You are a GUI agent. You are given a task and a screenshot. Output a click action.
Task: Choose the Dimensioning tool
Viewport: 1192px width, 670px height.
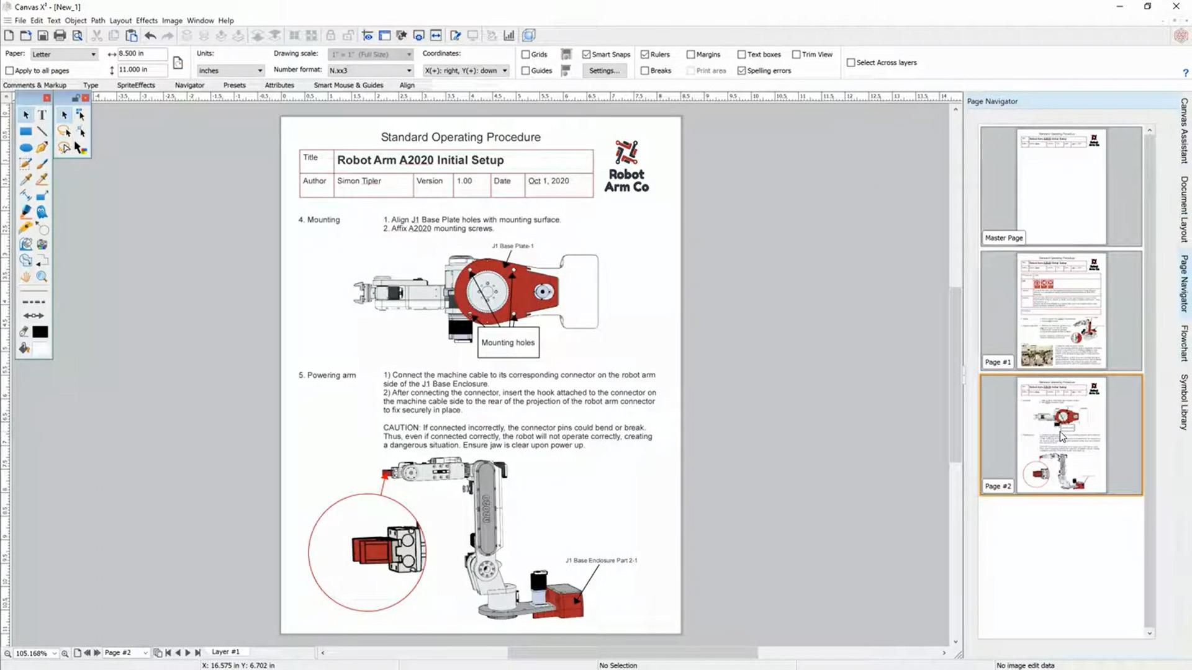(x=25, y=195)
